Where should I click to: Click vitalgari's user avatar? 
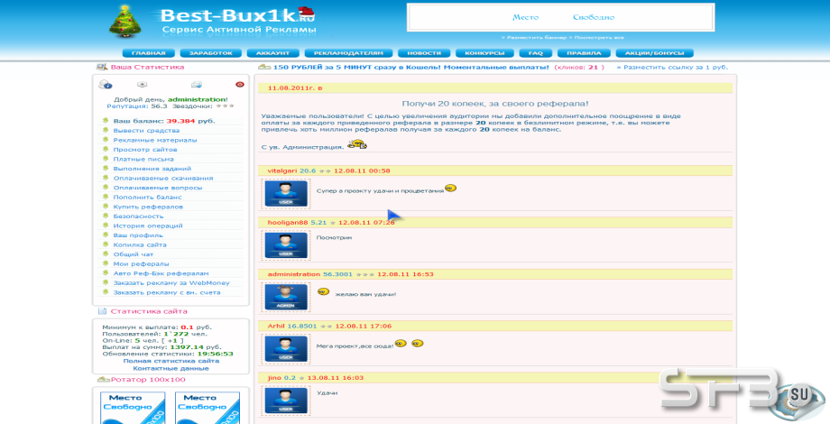click(286, 194)
